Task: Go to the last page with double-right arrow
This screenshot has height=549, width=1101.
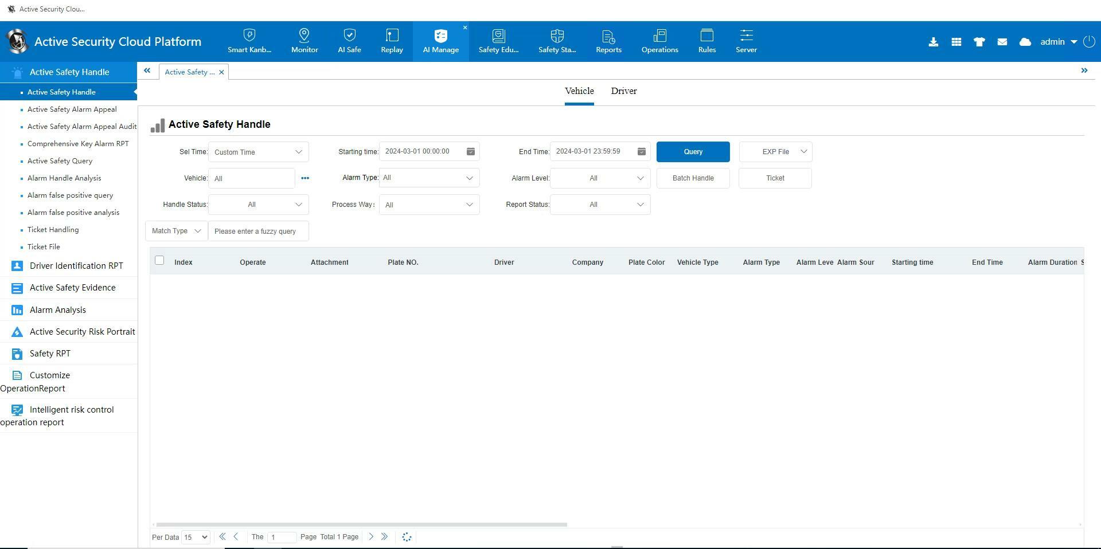Action: click(384, 537)
